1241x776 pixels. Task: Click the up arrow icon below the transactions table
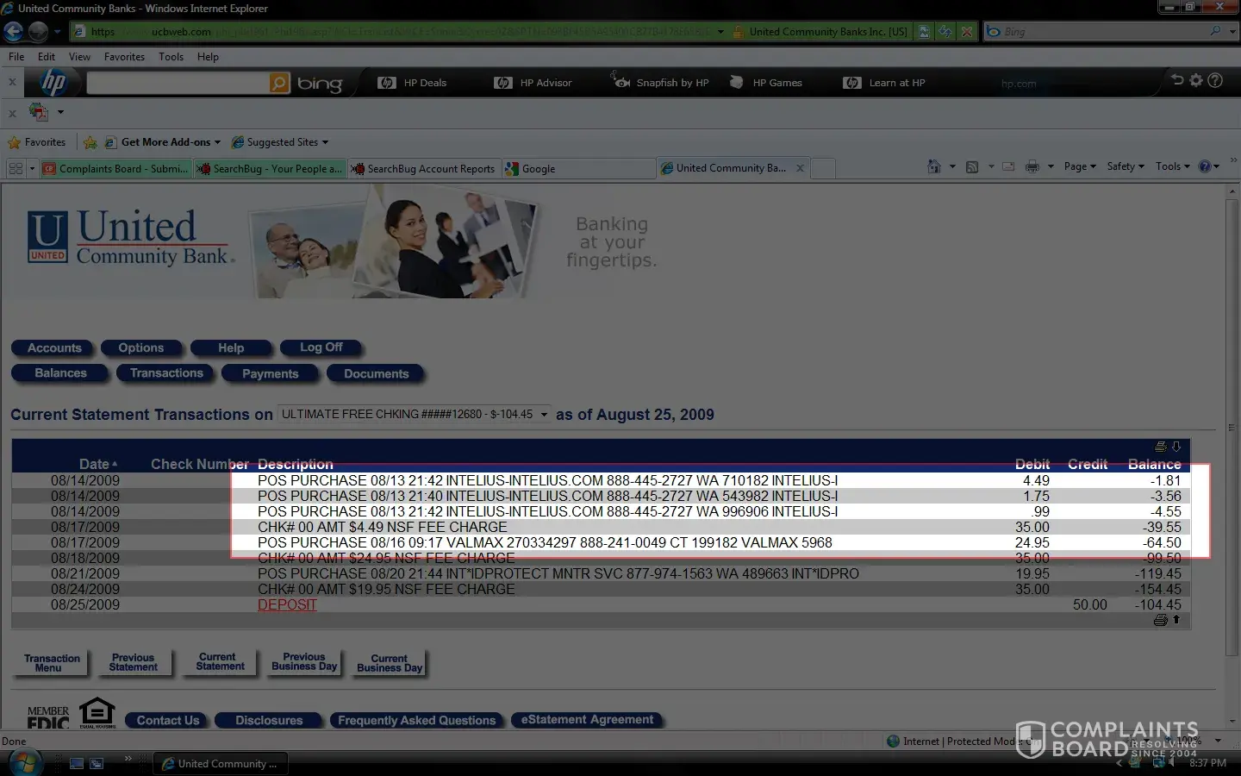coord(1176,620)
